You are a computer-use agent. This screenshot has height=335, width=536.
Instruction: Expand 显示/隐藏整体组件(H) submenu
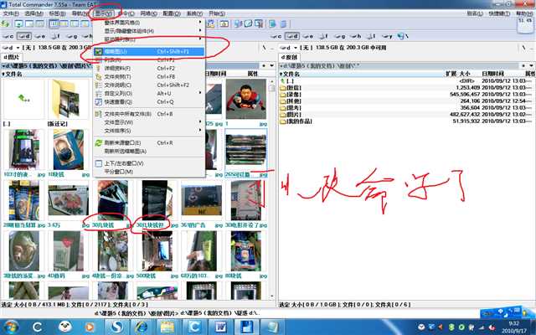tap(149, 31)
